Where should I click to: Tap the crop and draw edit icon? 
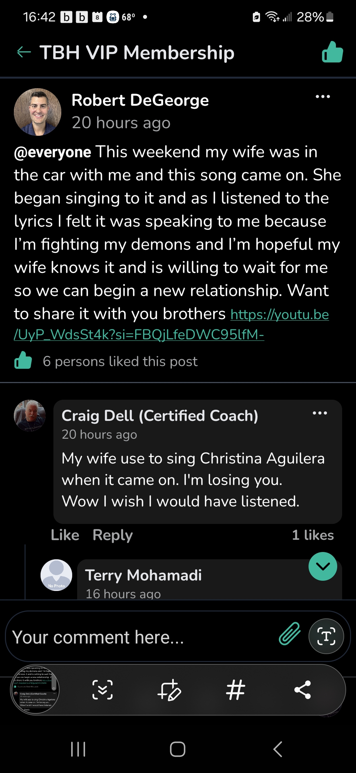pos(169,690)
